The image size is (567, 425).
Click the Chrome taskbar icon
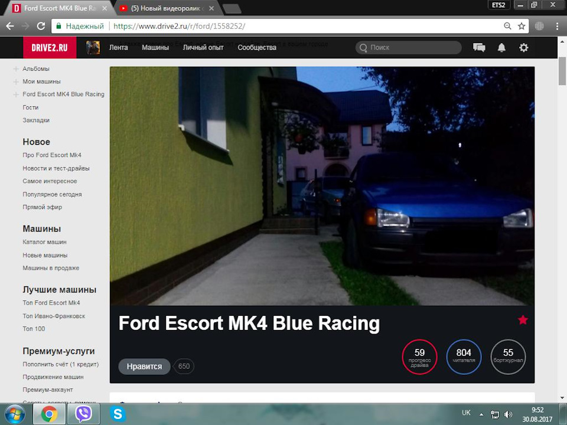click(x=49, y=414)
